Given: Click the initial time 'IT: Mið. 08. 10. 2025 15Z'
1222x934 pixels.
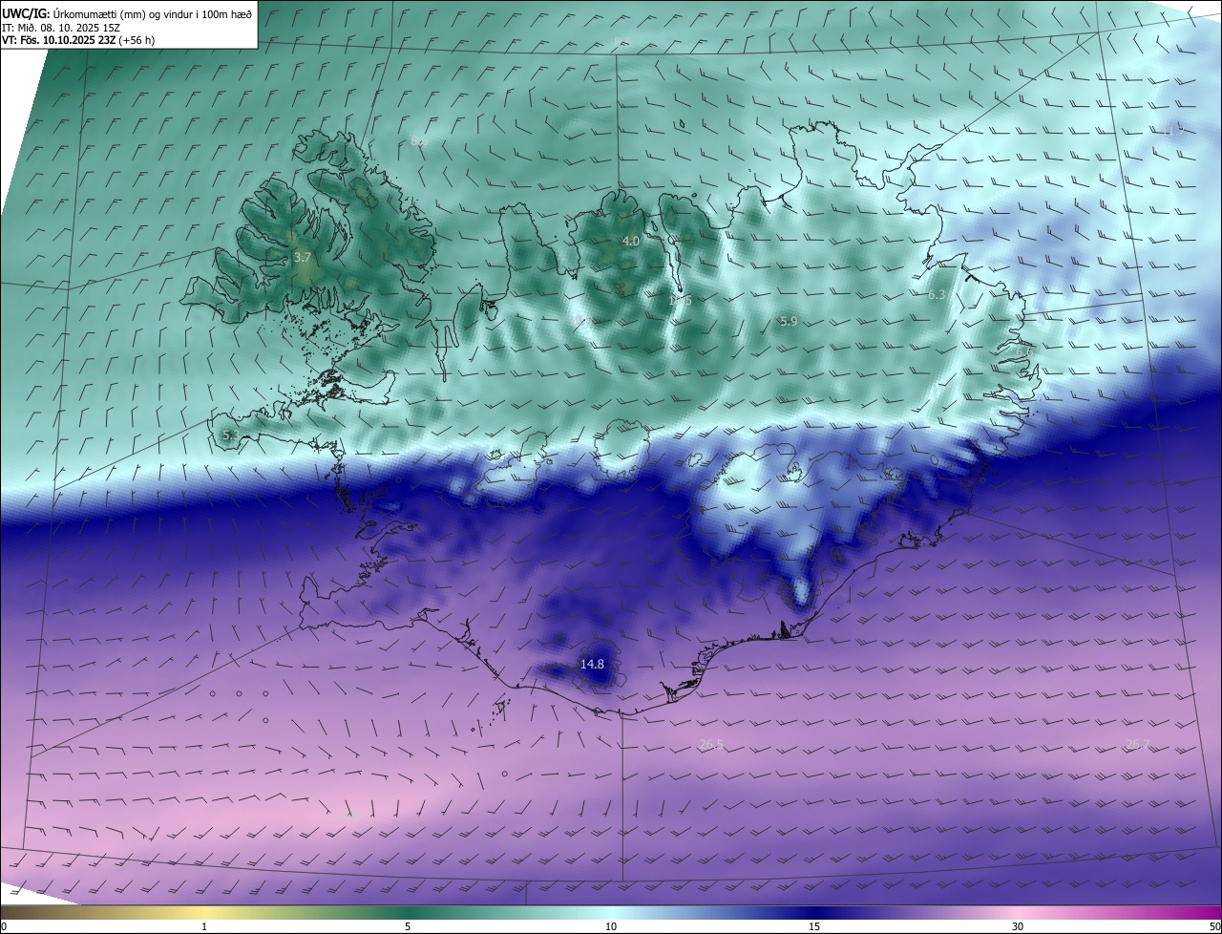Looking at the screenshot, I should (62, 27).
